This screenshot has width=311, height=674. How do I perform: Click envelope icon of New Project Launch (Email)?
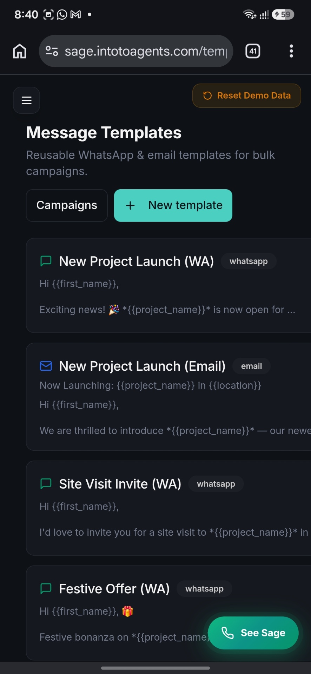[x=46, y=366]
